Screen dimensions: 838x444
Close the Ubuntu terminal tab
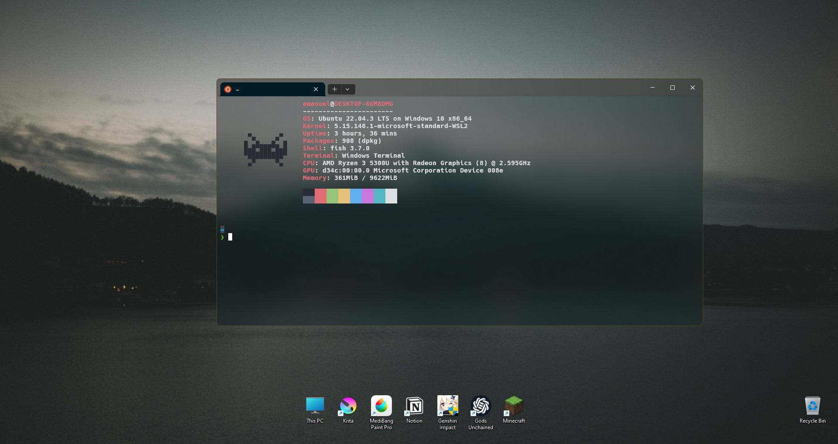[316, 89]
